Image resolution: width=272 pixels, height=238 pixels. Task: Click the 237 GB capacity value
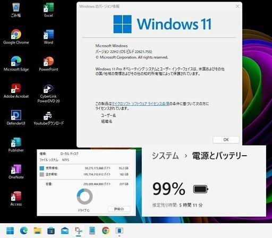[x=124, y=184]
